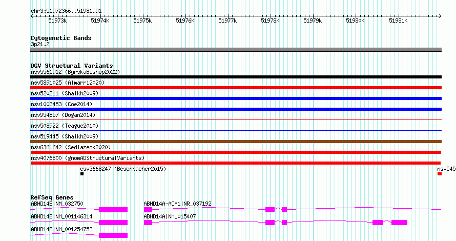Click the nsv4076800 (gnomADStructuralVariants) label
Screen dimensions: 456x241
pos(88,158)
